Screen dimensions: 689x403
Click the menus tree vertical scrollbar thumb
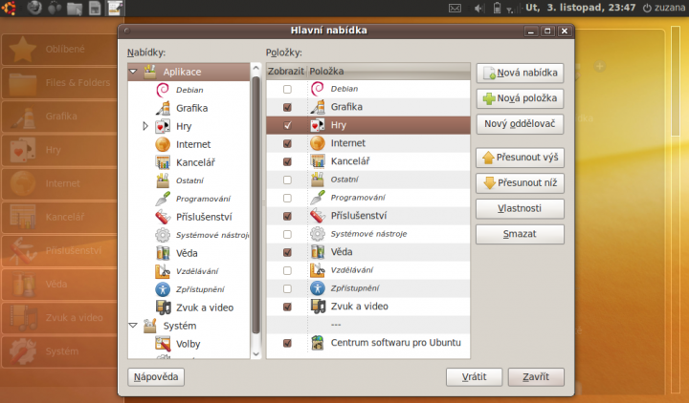click(x=256, y=205)
